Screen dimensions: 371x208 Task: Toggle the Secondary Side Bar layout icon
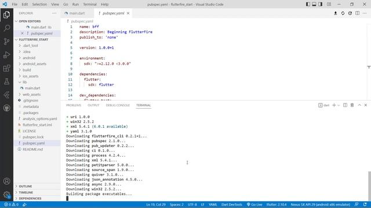tap(320, 4)
